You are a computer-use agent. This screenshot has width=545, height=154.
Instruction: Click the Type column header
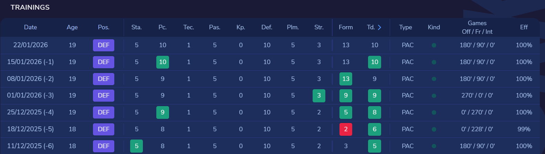(x=406, y=27)
